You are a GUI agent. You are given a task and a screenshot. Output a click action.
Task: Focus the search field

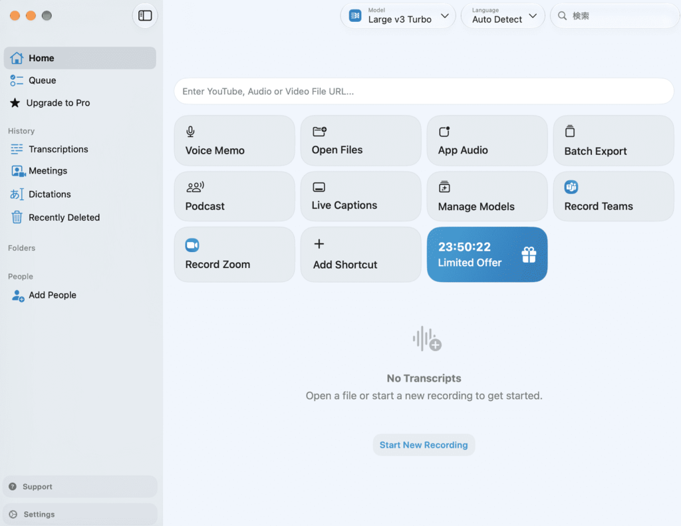[614, 16]
